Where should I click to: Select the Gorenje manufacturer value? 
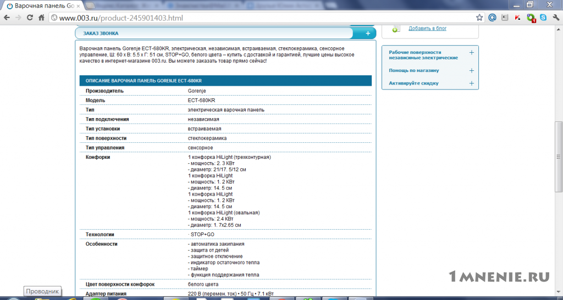point(197,91)
